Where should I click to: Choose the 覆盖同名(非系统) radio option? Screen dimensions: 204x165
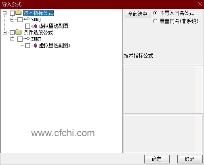click(156, 21)
